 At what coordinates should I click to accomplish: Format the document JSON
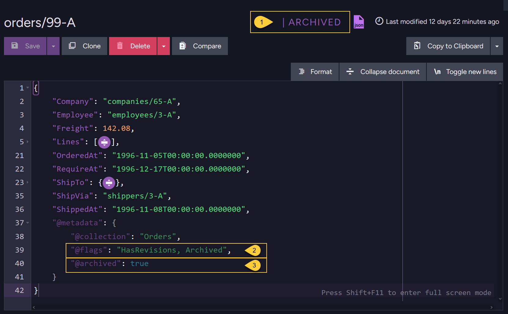tap(315, 72)
